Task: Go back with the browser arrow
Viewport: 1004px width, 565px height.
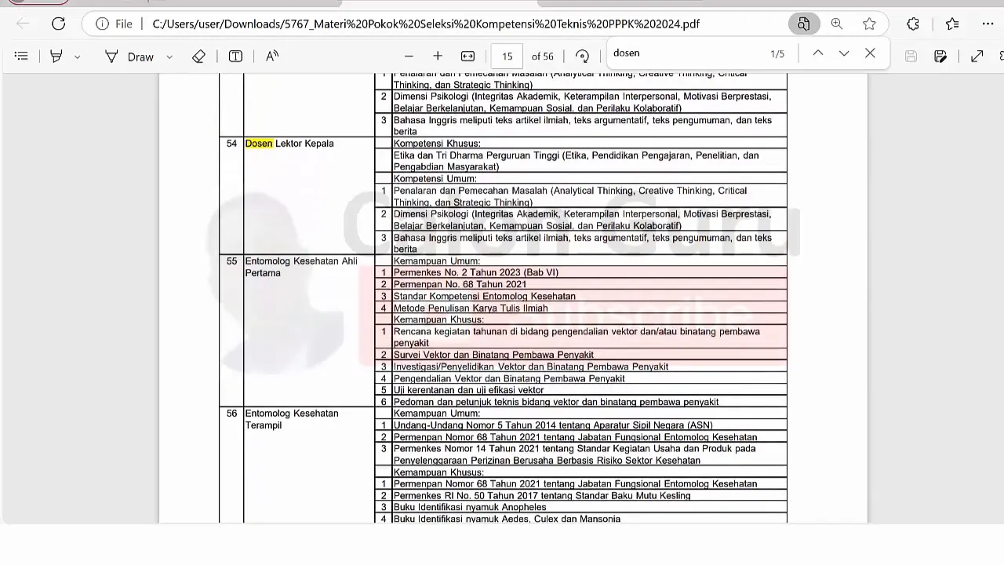Action: click(23, 24)
